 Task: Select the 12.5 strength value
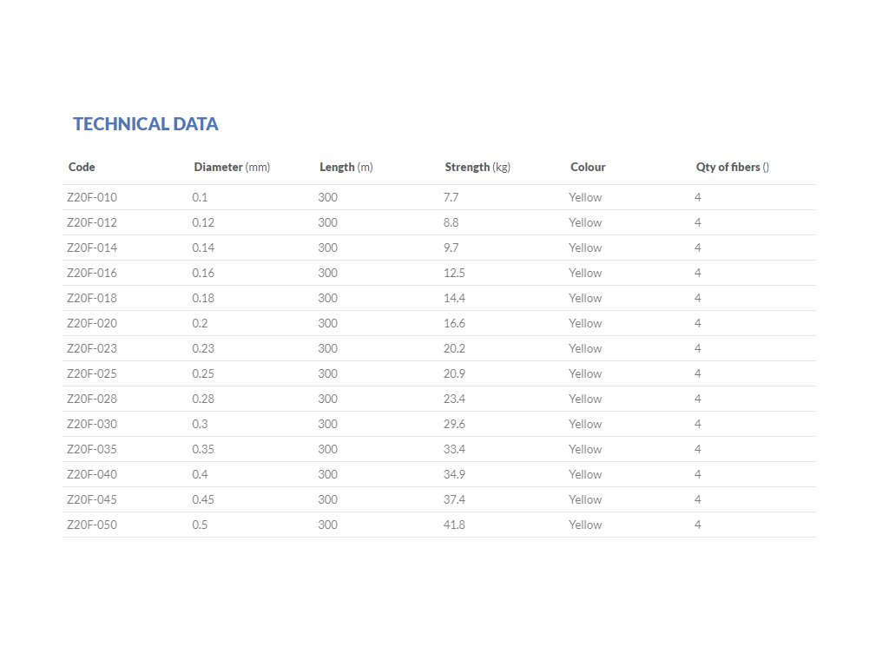[454, 273]
